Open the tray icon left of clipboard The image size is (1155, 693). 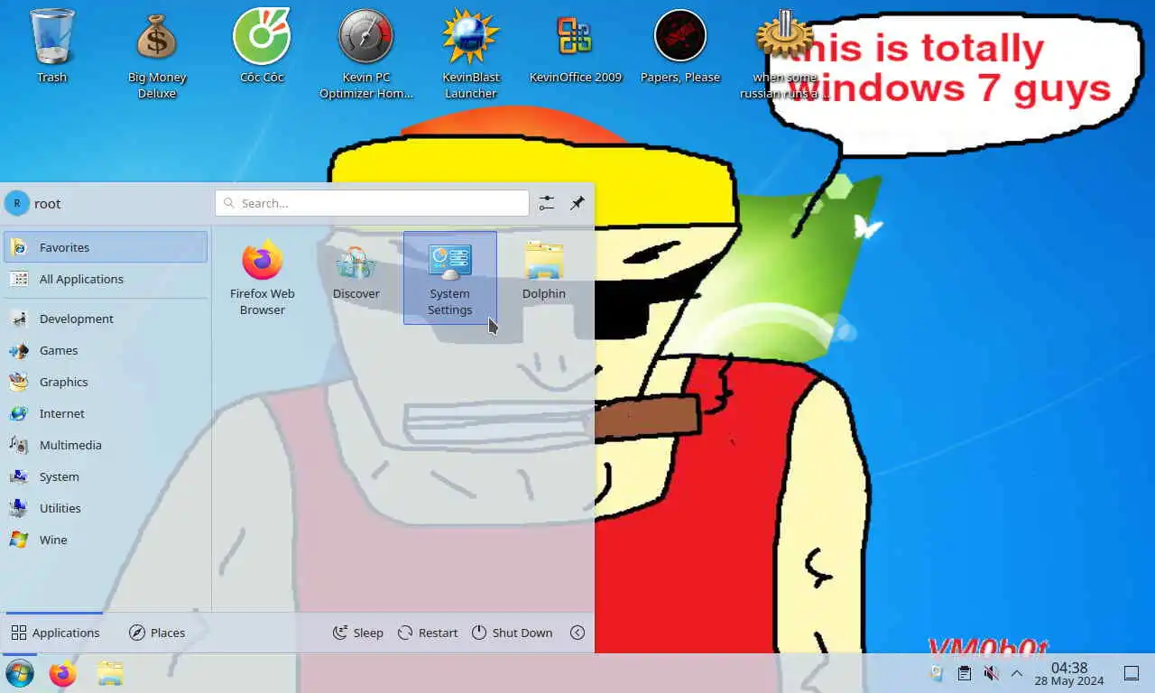point(937,673)
